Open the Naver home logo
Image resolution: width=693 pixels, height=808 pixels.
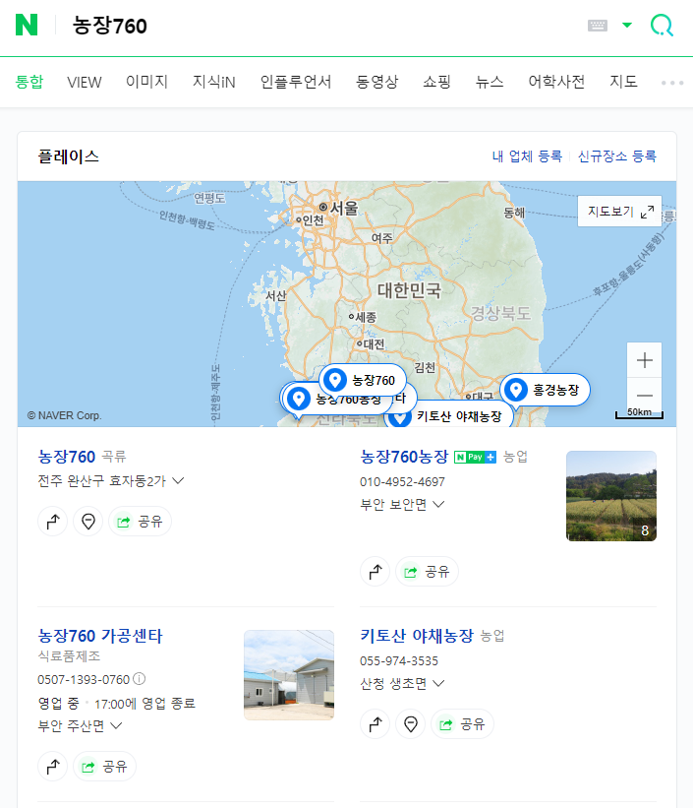point(27,25)
